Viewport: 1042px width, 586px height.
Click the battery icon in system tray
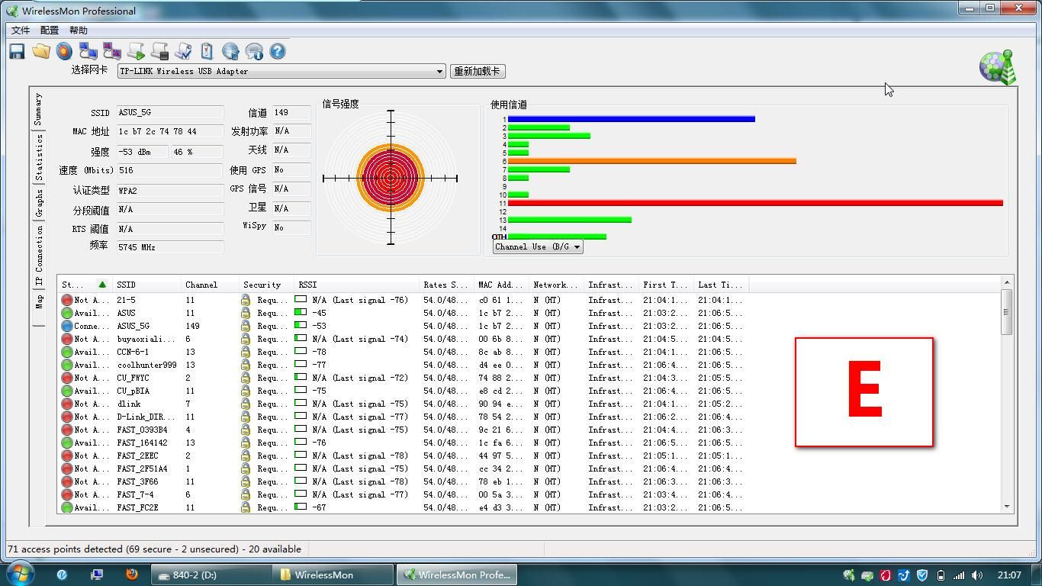point(941,575)
